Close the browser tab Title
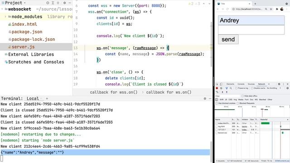The width and height of the screenshot is (290, 163). [x=249, y=4]
